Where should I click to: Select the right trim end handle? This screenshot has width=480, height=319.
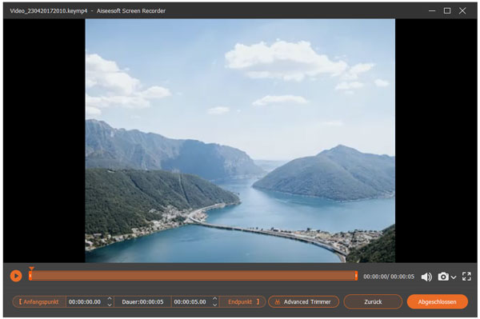click(x=356, y=276)
